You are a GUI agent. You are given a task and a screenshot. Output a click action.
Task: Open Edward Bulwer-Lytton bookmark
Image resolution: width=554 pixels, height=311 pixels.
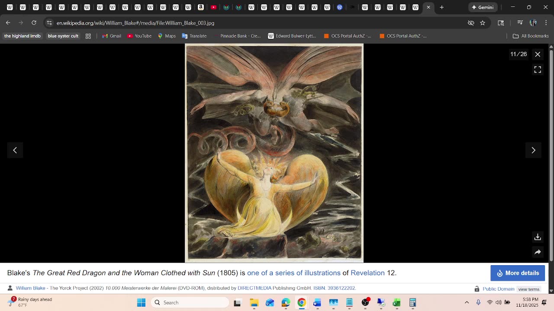click(292, 36)
